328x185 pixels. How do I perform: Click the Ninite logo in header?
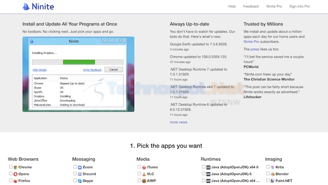38,7
